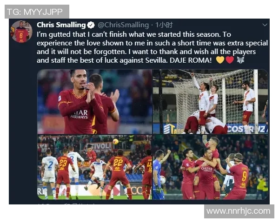Open the @ChrisSmalling handle link
This screenshot has width=279, height=223.
123,25
